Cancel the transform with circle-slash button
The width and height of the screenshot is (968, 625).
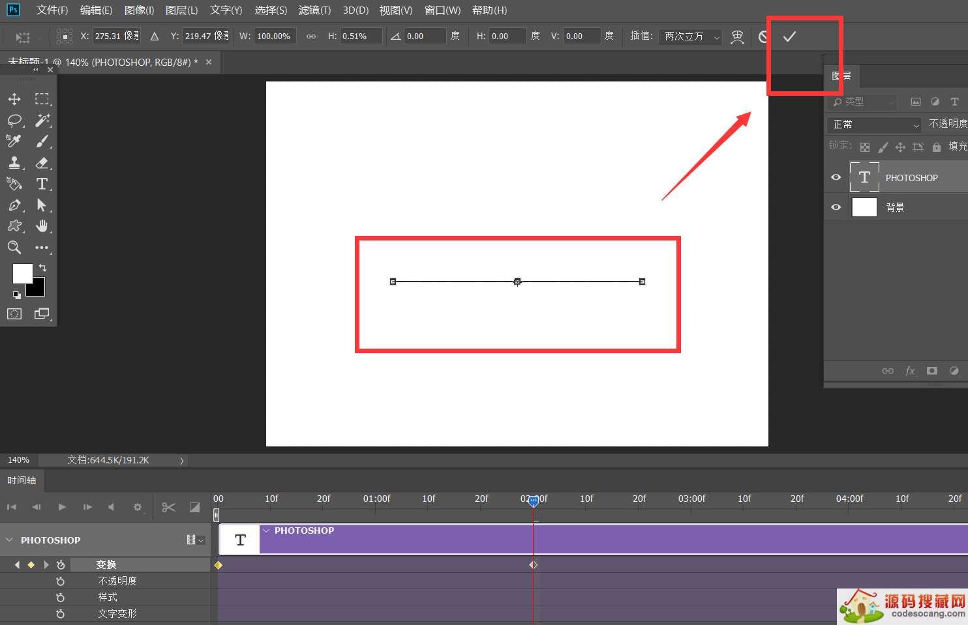[x=763, y=36]
